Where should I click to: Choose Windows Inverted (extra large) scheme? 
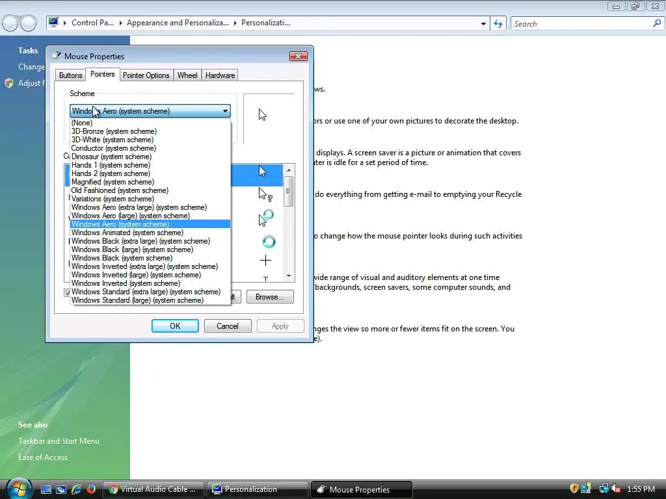(150, 266)
